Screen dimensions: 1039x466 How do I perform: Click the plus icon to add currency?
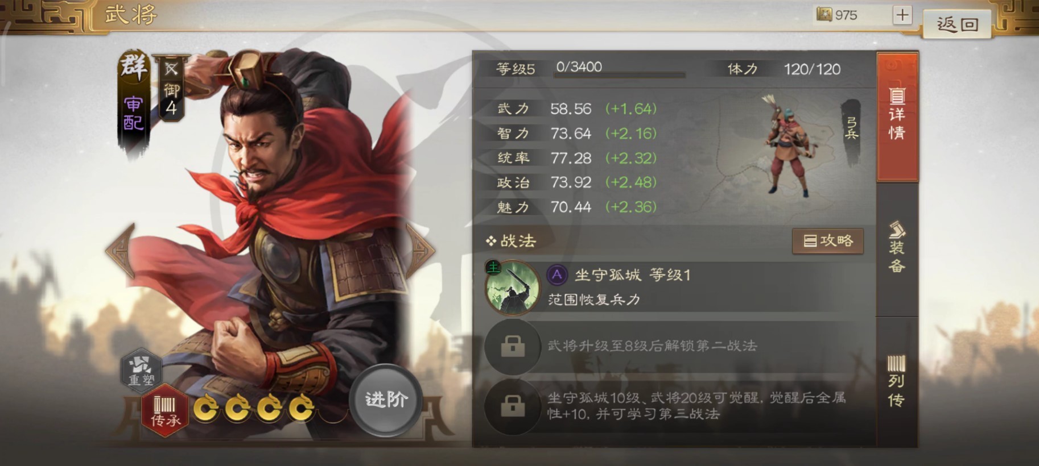point(902,15)
